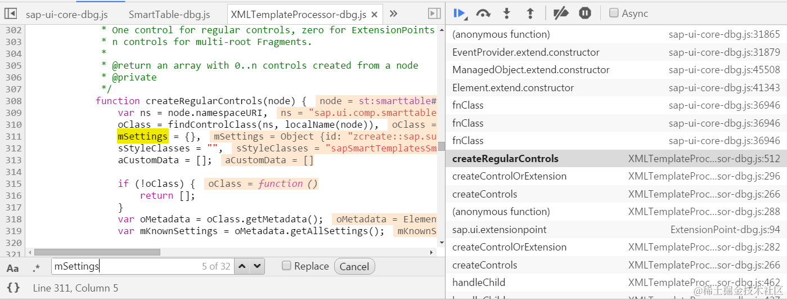Click the highlighted mSettings variable
Image resolution: width=787 pixels, height=300 pixels.
click(x=142, y=136)
